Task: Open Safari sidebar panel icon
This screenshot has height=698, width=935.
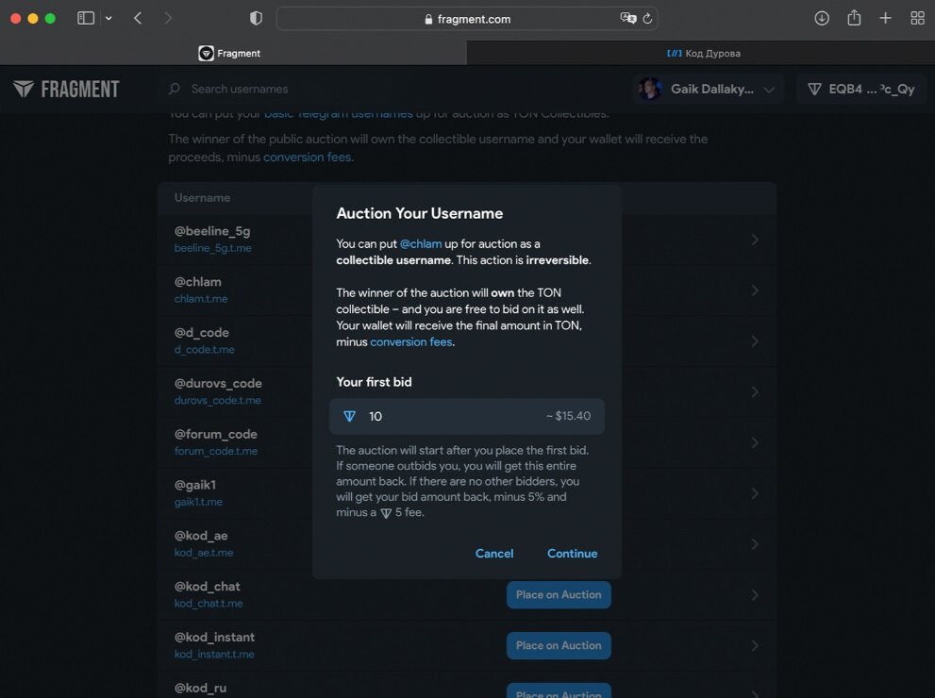Action: [x=86, y=18]
